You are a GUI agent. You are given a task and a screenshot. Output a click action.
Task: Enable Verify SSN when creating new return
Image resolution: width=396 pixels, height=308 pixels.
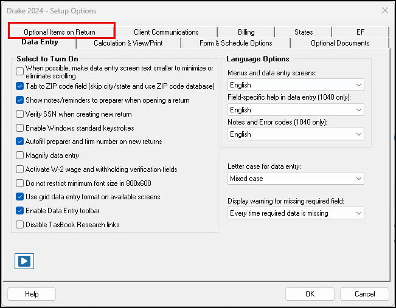[x=19, y=114]
